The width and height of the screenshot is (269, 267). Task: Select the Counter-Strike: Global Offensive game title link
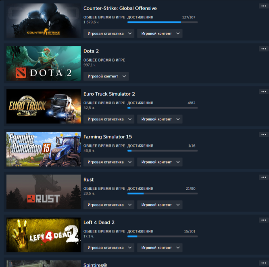pos(120,8)
